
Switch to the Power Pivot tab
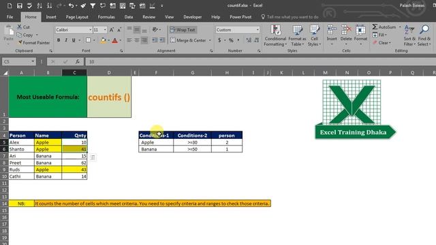(x=240, y=17)
